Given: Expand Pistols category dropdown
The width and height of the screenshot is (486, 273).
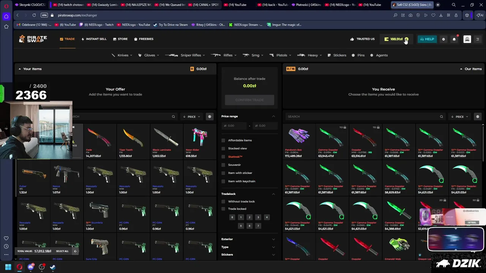Looking at the screenshot, I should tap(281, 55).
